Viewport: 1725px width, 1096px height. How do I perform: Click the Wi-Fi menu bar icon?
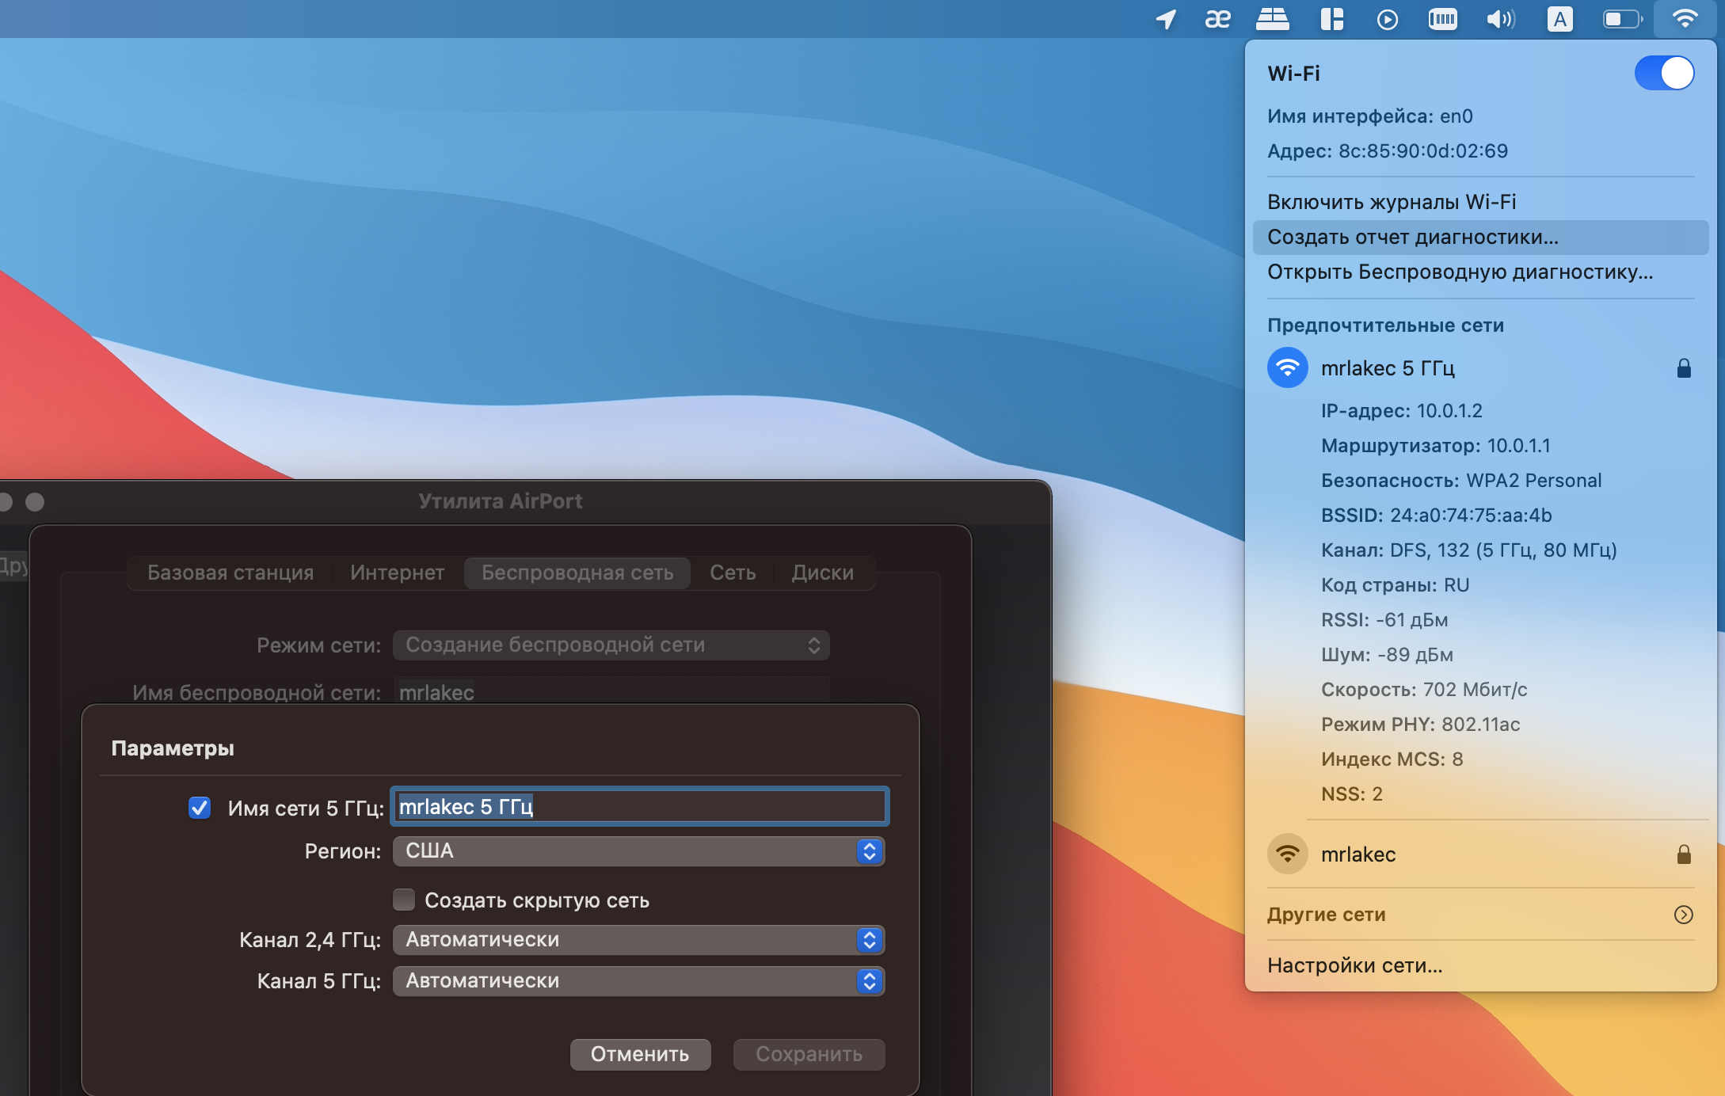click(x=1685, y=19)
